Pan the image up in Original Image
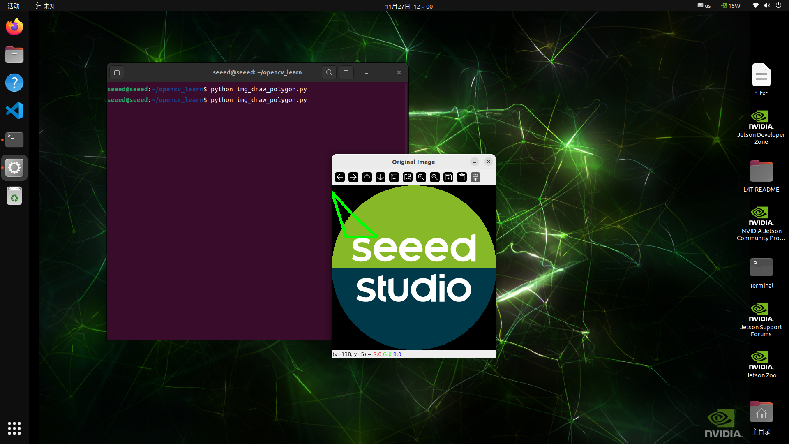The image size is (789, 444). [367, 177]
